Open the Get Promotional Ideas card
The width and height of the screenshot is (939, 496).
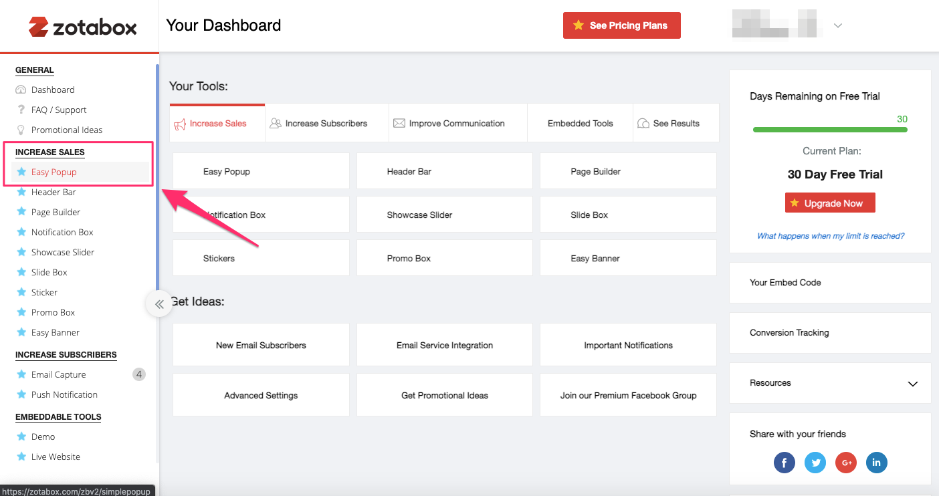click(x=445, y=395)
